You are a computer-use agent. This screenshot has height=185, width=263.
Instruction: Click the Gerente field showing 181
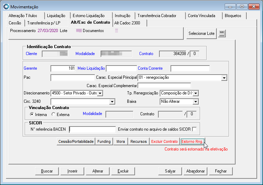(x=63, y=68)
